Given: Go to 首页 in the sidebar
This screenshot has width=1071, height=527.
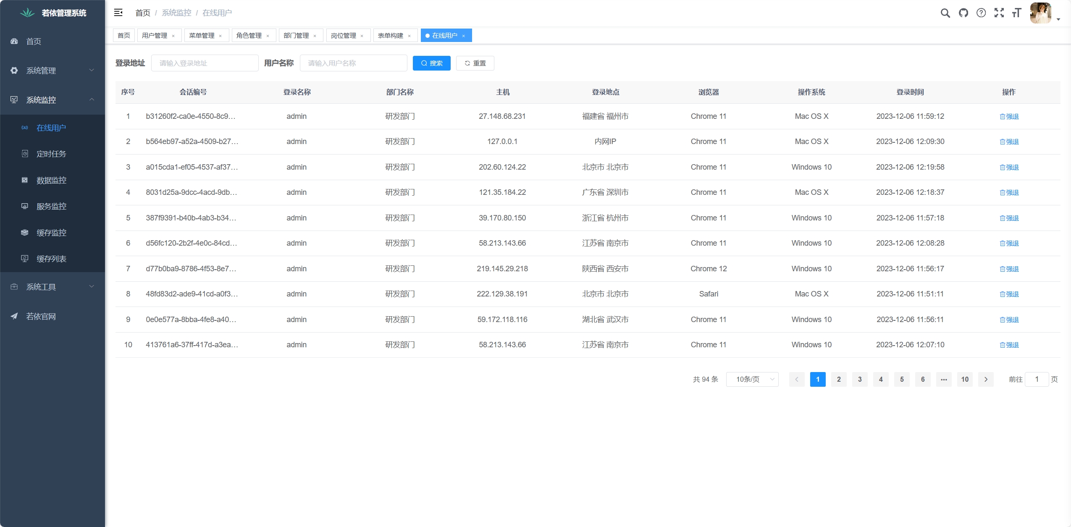Looking at the screenshot, I should click(x=52, y=41).
